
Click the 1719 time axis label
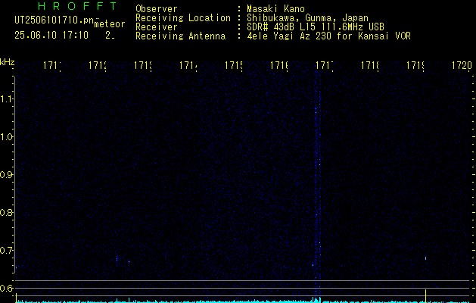tap(415, 65)
